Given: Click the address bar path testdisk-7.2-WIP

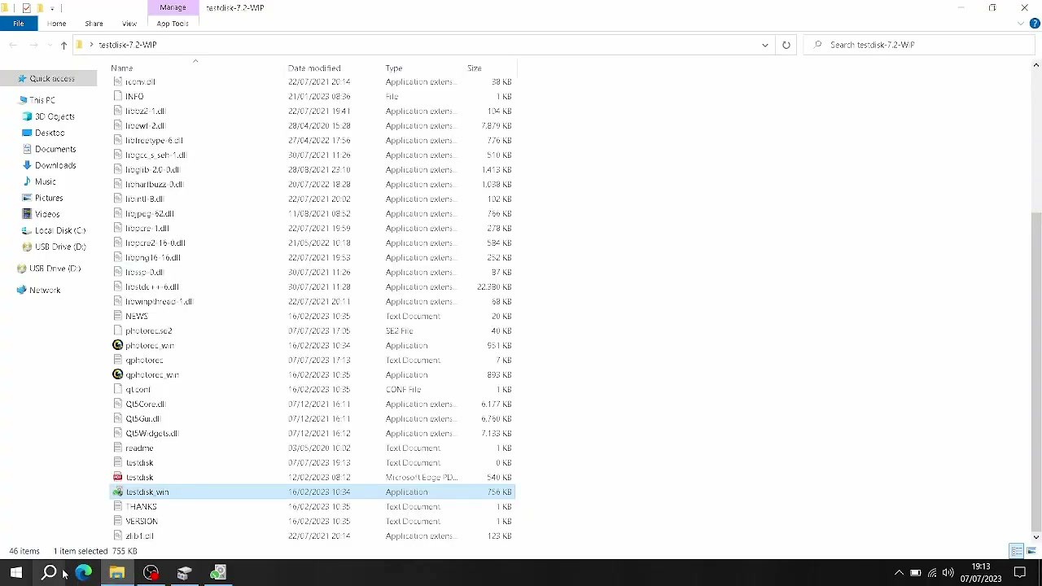Looking at the screenshot, I should pyautogui.click(x=128, y=45).
